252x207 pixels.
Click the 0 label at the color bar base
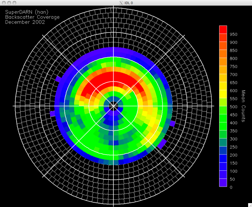[231, 187]
